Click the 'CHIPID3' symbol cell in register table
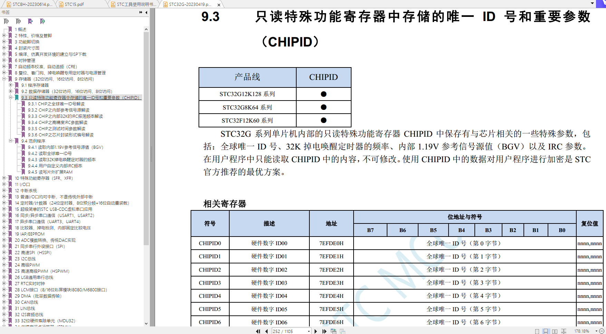The height and width of the screenshot is (334, 606). point(210,283)
